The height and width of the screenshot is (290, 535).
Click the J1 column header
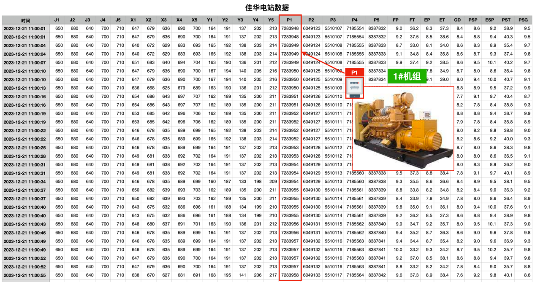click(57, 20)
